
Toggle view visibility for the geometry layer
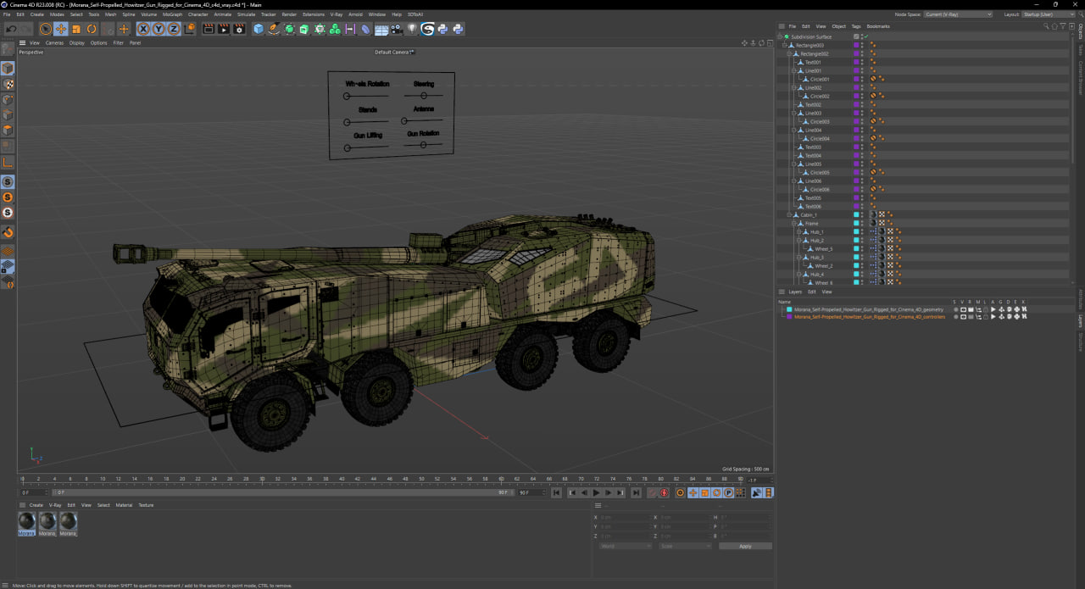(x=963, y=309)
